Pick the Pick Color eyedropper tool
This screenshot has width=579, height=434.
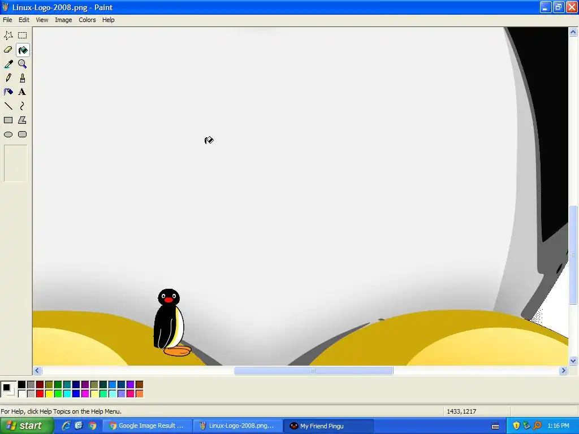8,64
